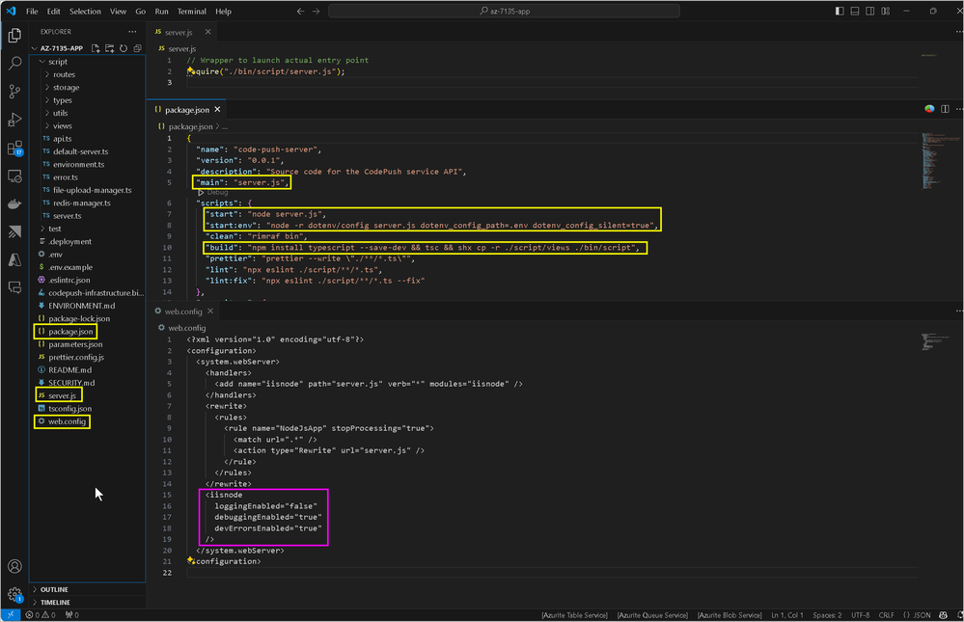Collapse all folders in explorer

point(138,48)
